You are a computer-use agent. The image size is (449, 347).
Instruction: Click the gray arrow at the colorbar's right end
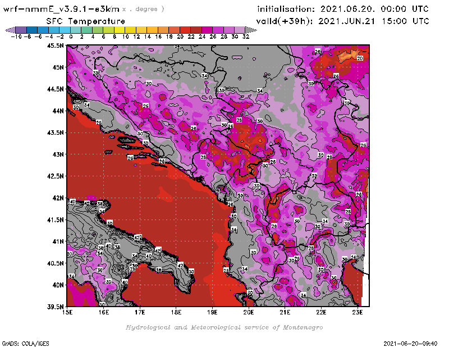250,30
